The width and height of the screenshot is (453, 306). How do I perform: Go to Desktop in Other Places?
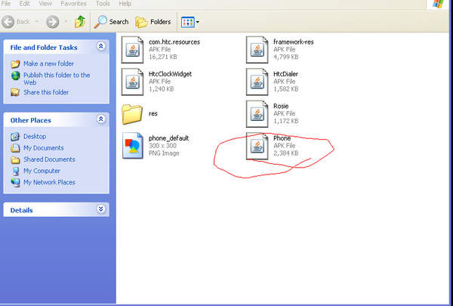(35, 136)
